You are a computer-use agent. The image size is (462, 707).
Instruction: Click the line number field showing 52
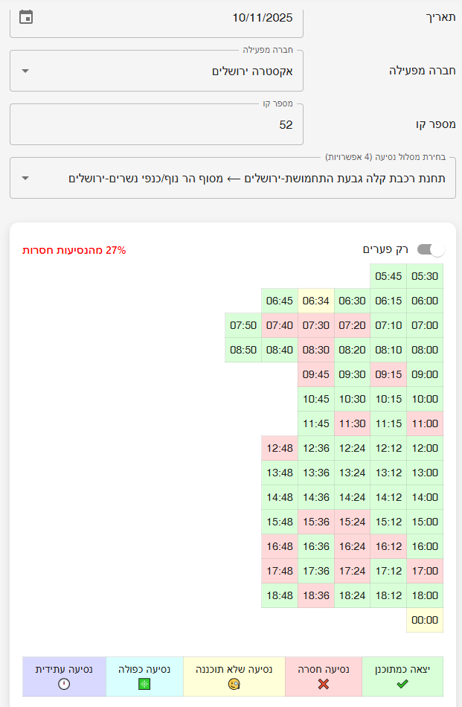[x=156, y=125]
